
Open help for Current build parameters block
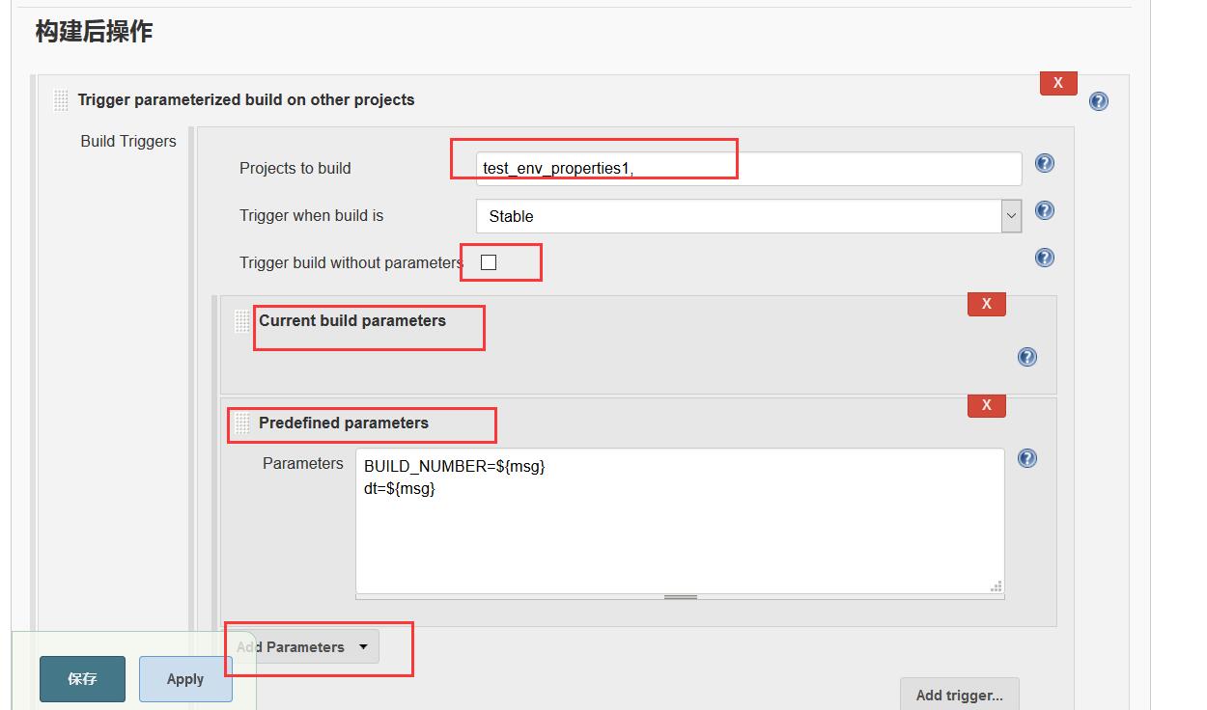click(x=1026, y=357)
